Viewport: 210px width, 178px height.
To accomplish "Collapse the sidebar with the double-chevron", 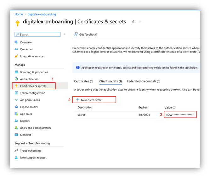I will point(65,35).
